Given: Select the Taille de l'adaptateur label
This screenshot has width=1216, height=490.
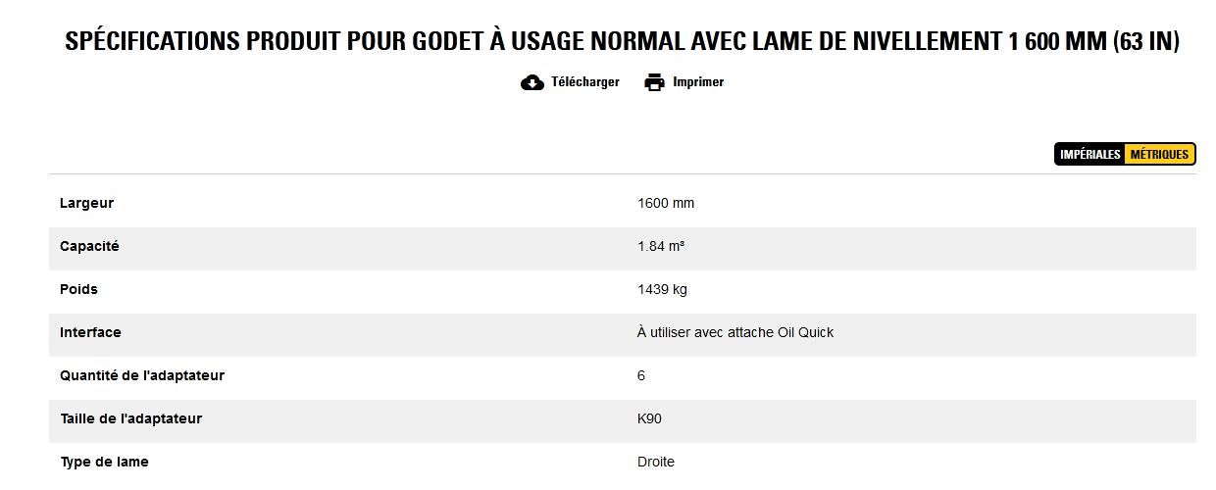Looking at the screenshot, I should [x=130, y=419].
